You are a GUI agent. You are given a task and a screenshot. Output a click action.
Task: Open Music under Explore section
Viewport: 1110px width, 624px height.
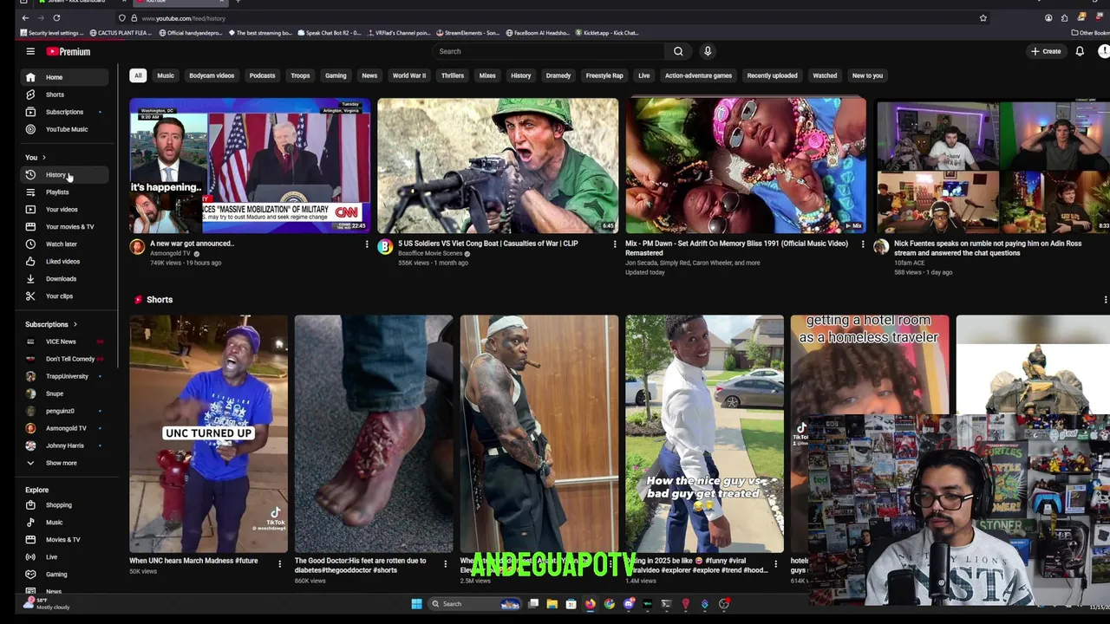66,522
